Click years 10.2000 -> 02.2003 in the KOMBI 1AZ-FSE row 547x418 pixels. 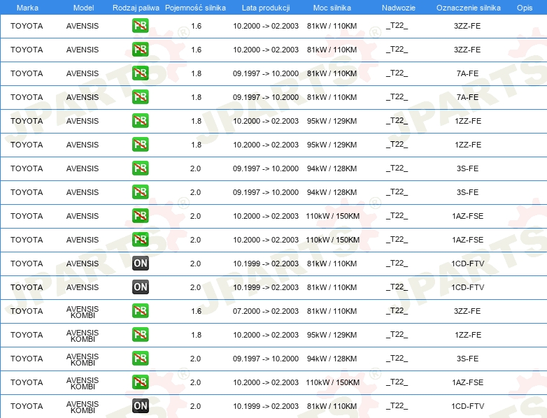pos(266,382)
